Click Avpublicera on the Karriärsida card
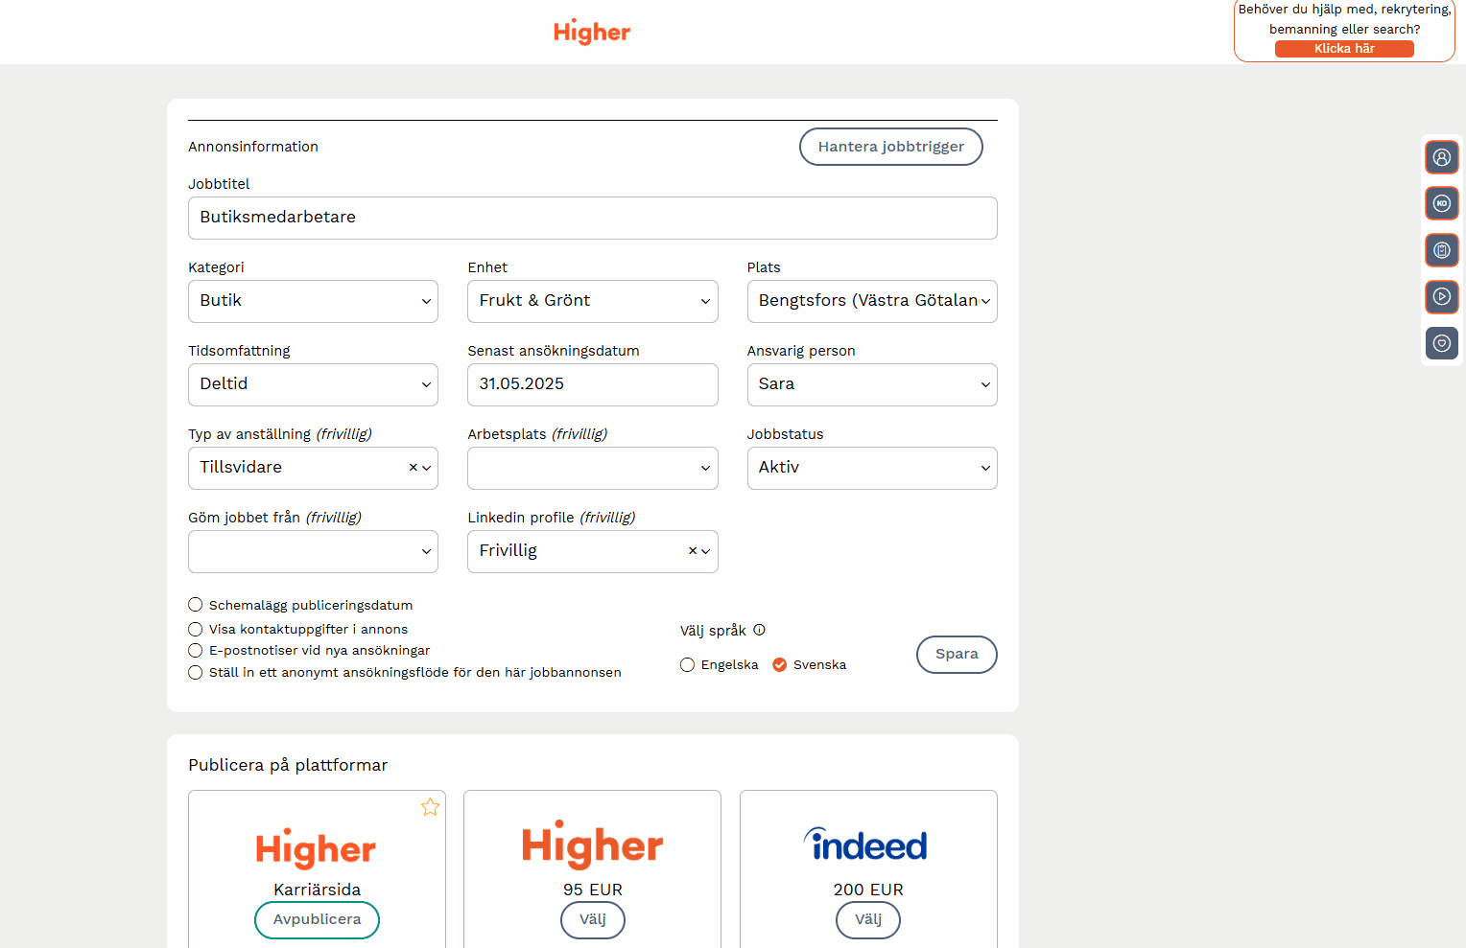1466x948 pixels. (317, 919)
